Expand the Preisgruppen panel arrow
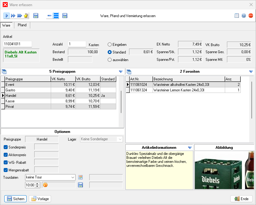256x205 pixels. 121,71
